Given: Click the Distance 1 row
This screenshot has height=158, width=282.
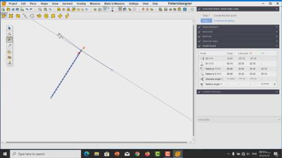Looking at the screenshot, I should click(x=238, y=68).
